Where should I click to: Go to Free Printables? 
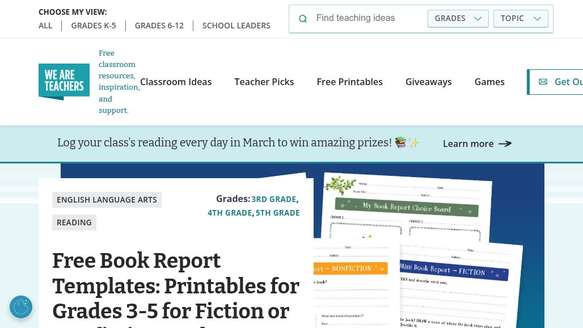349,82
